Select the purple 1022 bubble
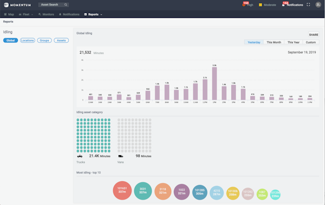Viewport: 325px width, 205px height. pyautogui.click(x=181, y=191)
